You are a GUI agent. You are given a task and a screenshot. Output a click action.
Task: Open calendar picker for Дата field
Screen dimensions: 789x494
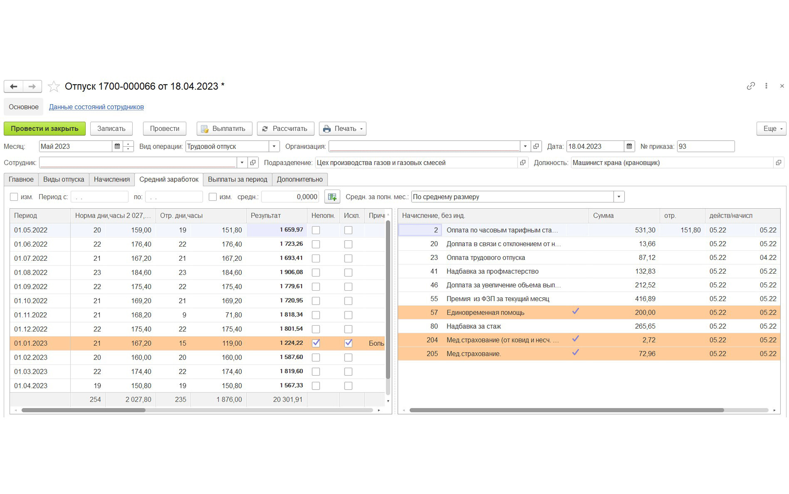pyautogui.click(x=629, y=147)
